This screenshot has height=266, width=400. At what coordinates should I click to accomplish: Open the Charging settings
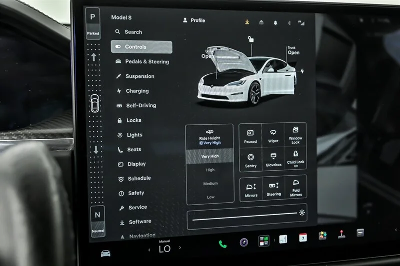tap(132, 91)
